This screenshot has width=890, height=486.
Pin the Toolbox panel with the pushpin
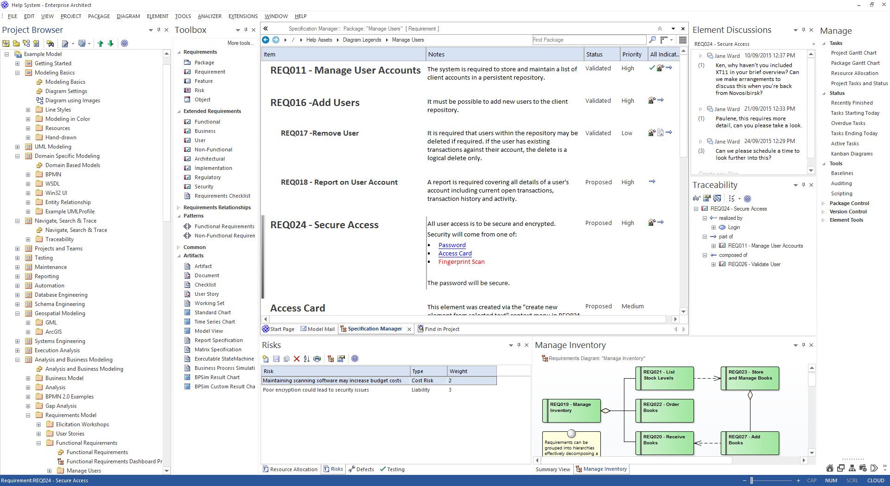pyautogui.click(x=246, y=30)
